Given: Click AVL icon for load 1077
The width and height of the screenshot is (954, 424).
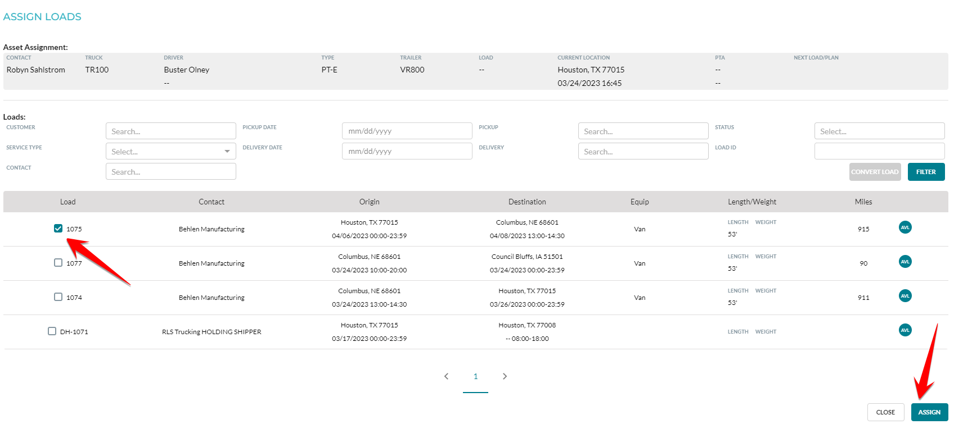Looking at the screenshot, I should [x=904, y=262].
